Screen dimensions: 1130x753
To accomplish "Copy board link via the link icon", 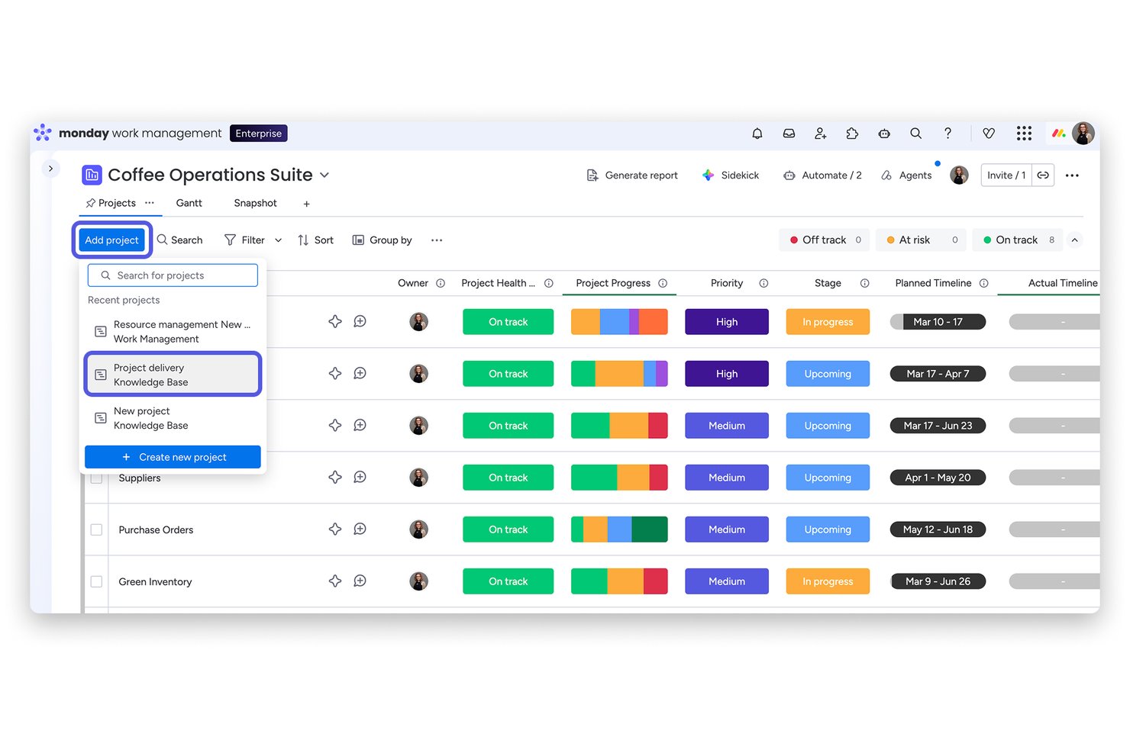I will coord(1043,175).
